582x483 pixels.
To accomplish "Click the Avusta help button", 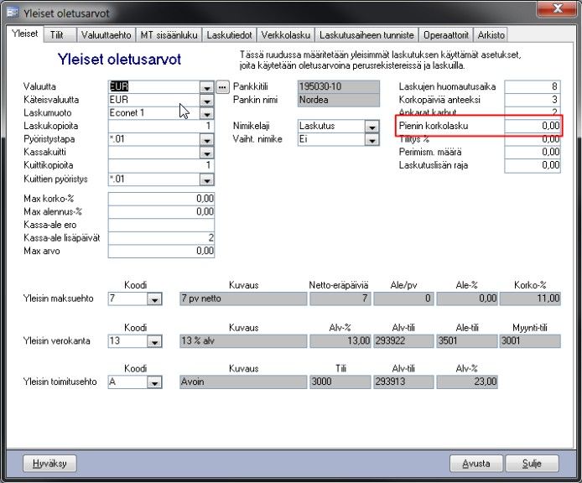I will pyautogui.click(x=476, y=464).
